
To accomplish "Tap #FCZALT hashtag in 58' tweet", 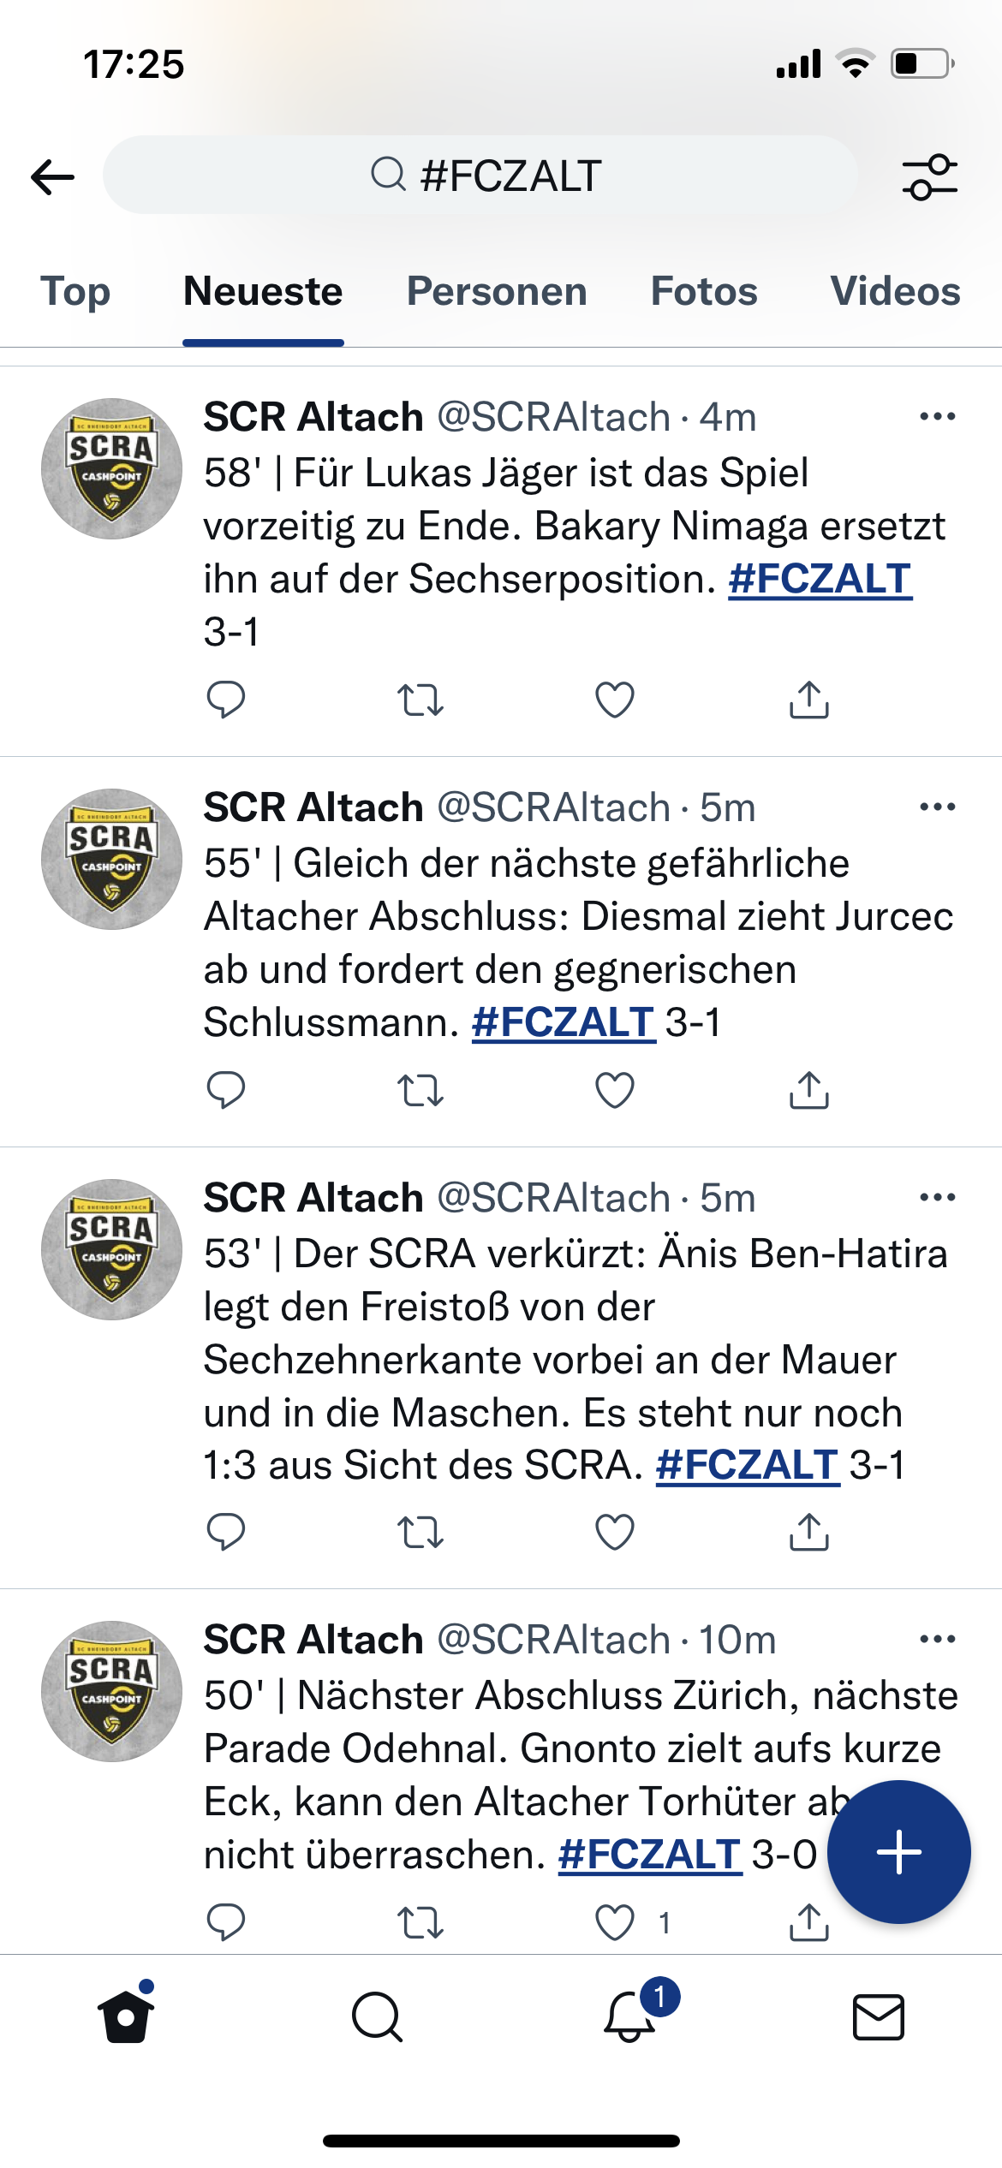I will tap(820, 579).
